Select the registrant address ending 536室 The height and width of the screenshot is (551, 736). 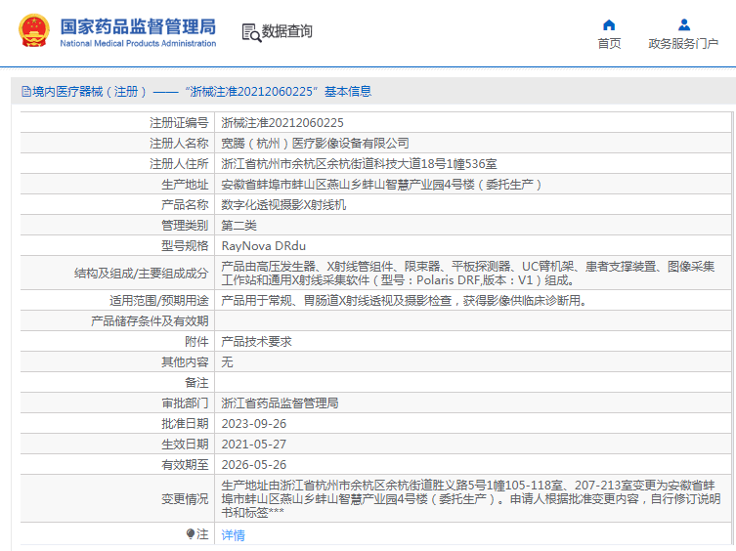pyautogui.click(x=359, y=164)
